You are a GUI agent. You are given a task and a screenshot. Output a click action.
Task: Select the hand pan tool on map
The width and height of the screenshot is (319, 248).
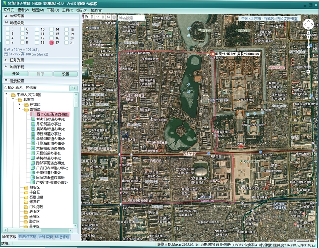coord(87,17)
